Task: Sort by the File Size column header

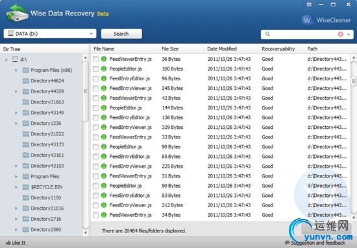Action: click(180, 49)
